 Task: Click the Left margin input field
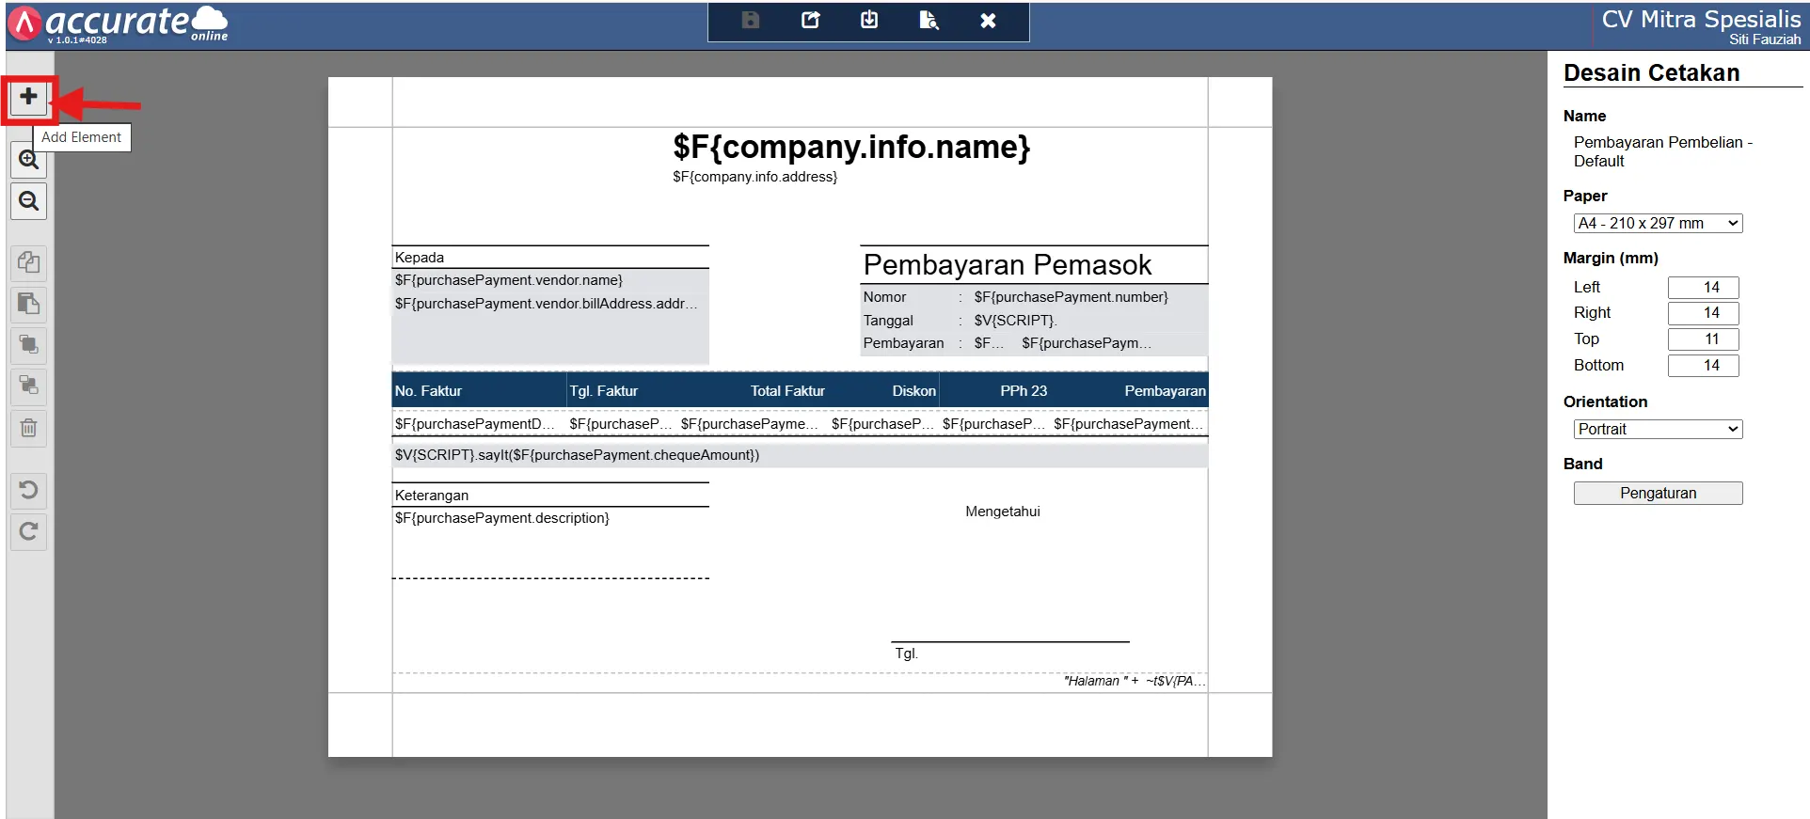tap(1703, 288)
